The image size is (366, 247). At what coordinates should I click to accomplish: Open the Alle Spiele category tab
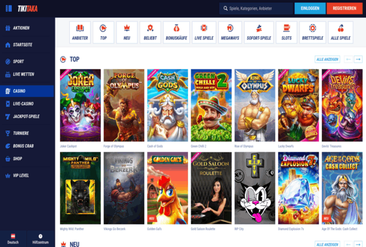[340, 32]
